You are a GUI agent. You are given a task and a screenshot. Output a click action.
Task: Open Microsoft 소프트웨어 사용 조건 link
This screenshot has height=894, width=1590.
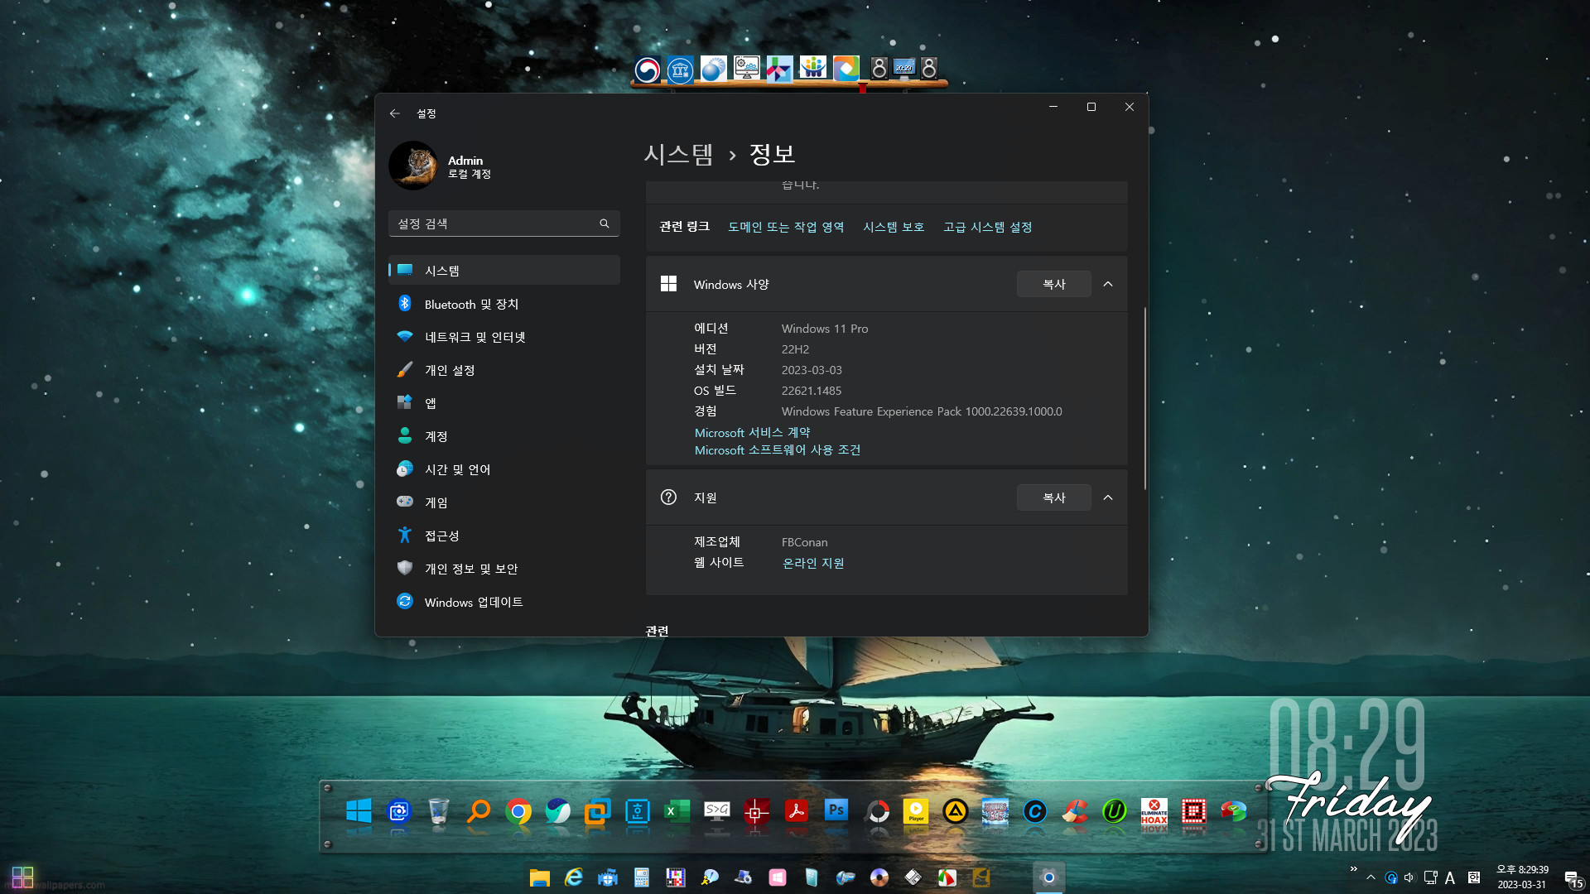(x=778, y=450)
